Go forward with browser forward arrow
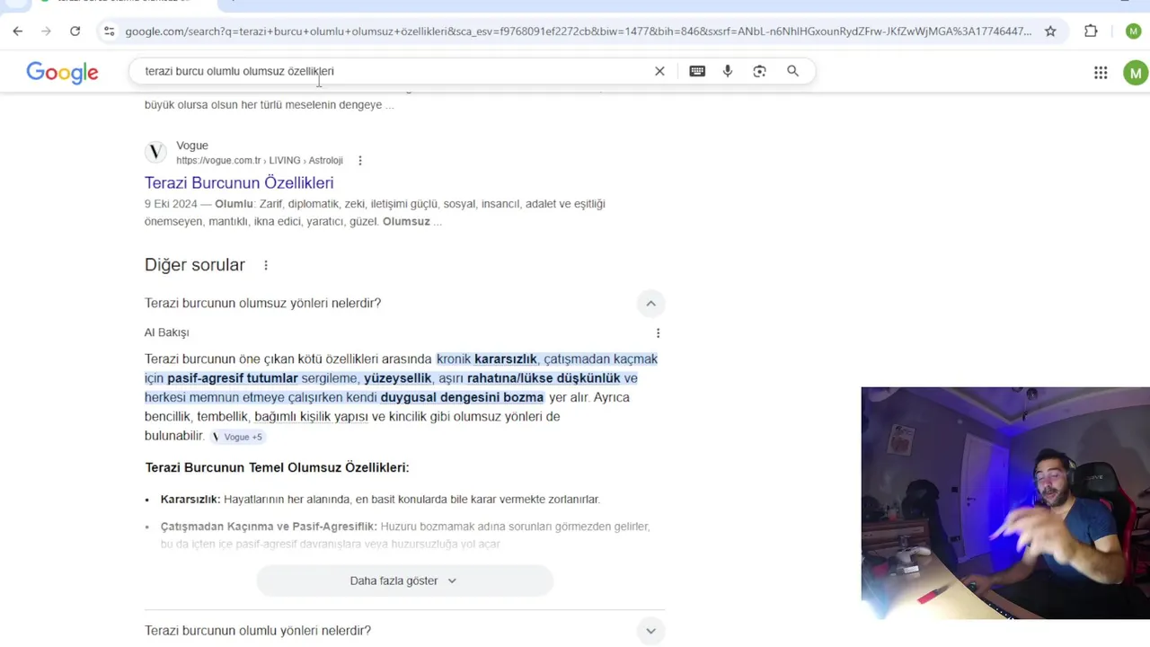This screenshot has width=1150, height=647. 46,31
